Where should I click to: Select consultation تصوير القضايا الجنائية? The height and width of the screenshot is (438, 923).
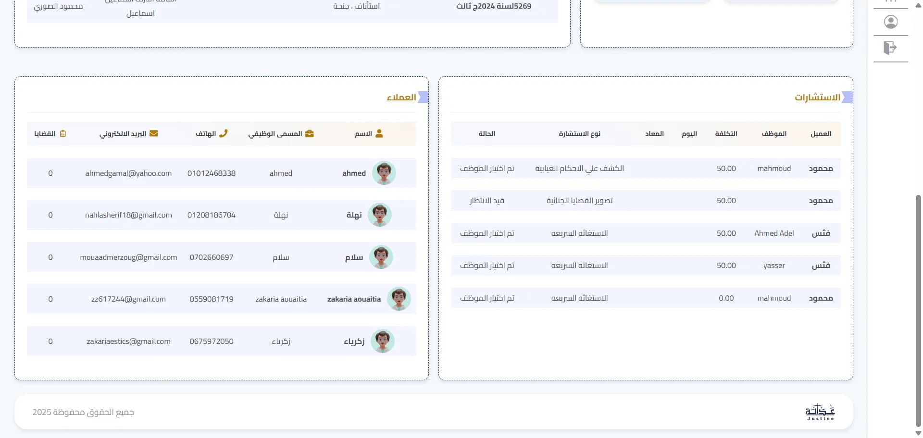579,201
